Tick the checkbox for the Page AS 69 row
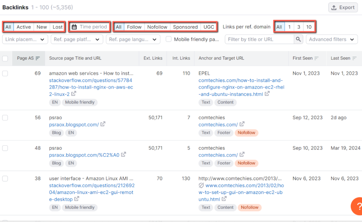The height and width of the screenshot is (222, 362). tap(5, 74)
